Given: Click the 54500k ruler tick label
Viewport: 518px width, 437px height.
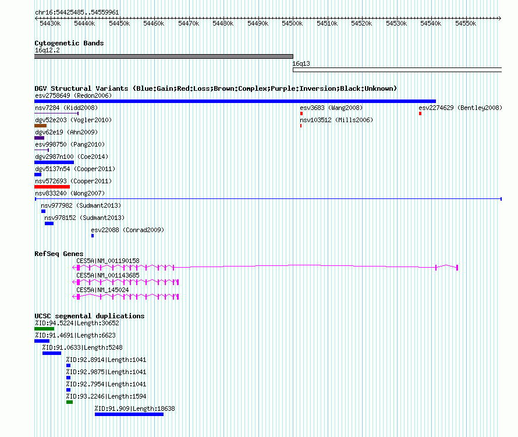Looking at the screenshot, I should (292, 23).
